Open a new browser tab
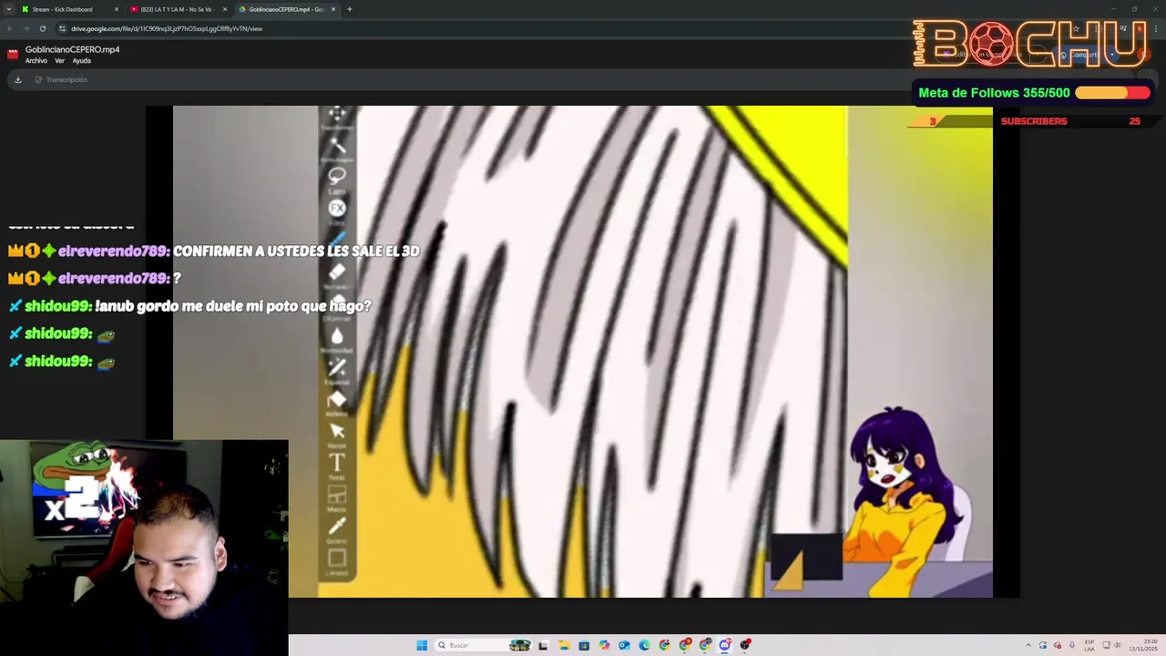This screenshot has height=656, width=1166. [x=350, y=9]
